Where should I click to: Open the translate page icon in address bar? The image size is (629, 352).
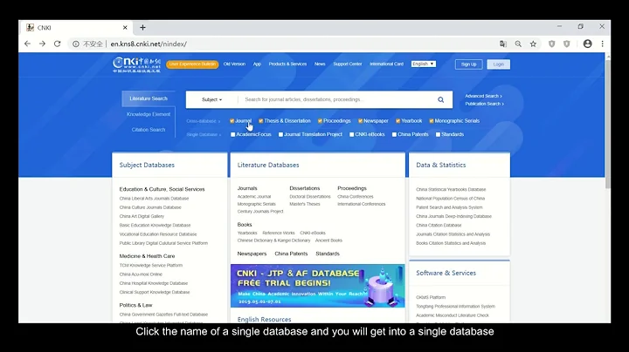point(503,44)
